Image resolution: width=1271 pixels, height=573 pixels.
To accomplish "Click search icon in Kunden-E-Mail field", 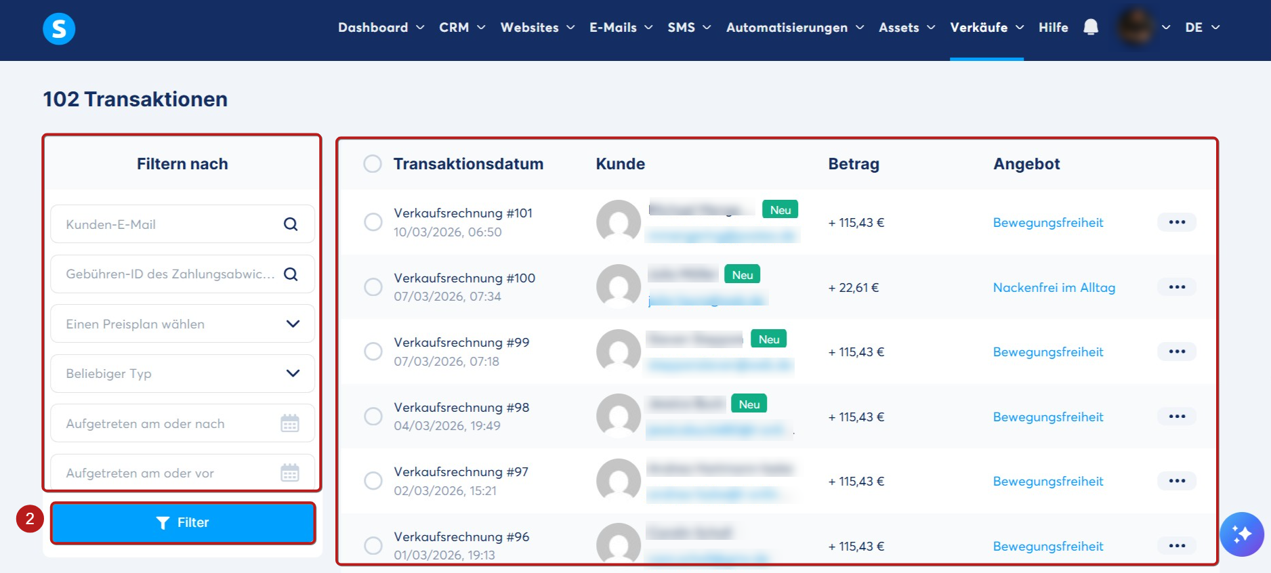I will [291, 224].
